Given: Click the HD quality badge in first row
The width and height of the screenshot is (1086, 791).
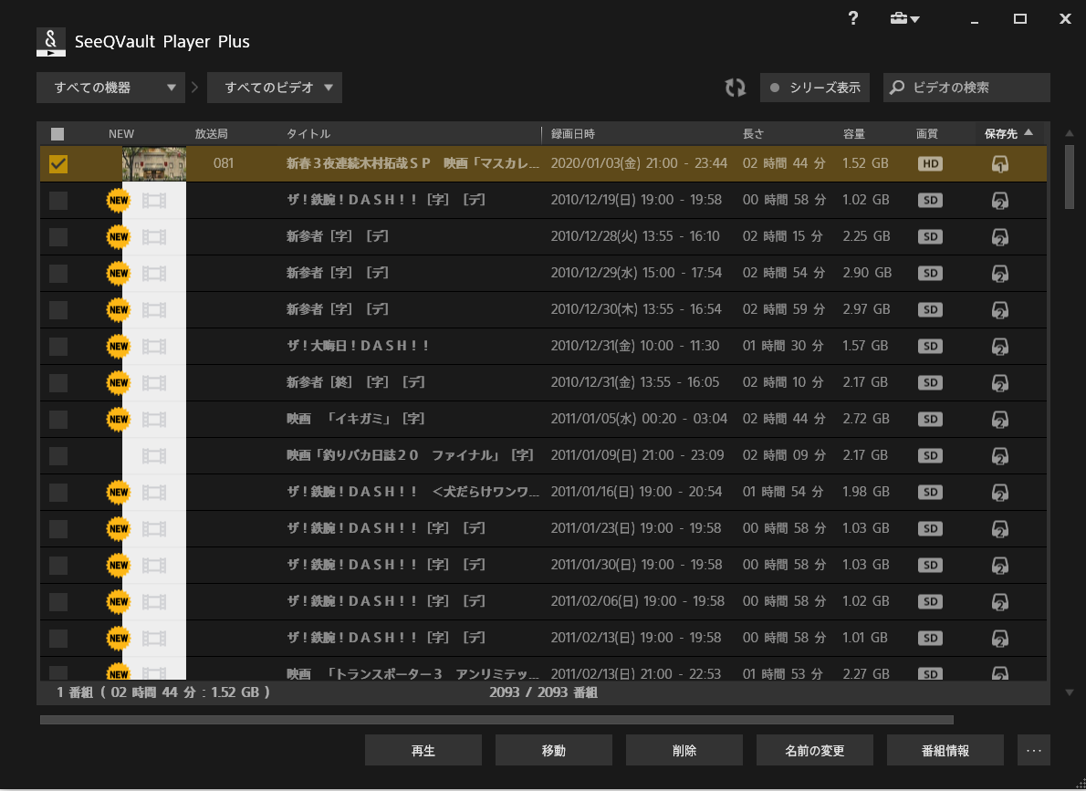Looking at the screenshot, I should coord(930,164).
